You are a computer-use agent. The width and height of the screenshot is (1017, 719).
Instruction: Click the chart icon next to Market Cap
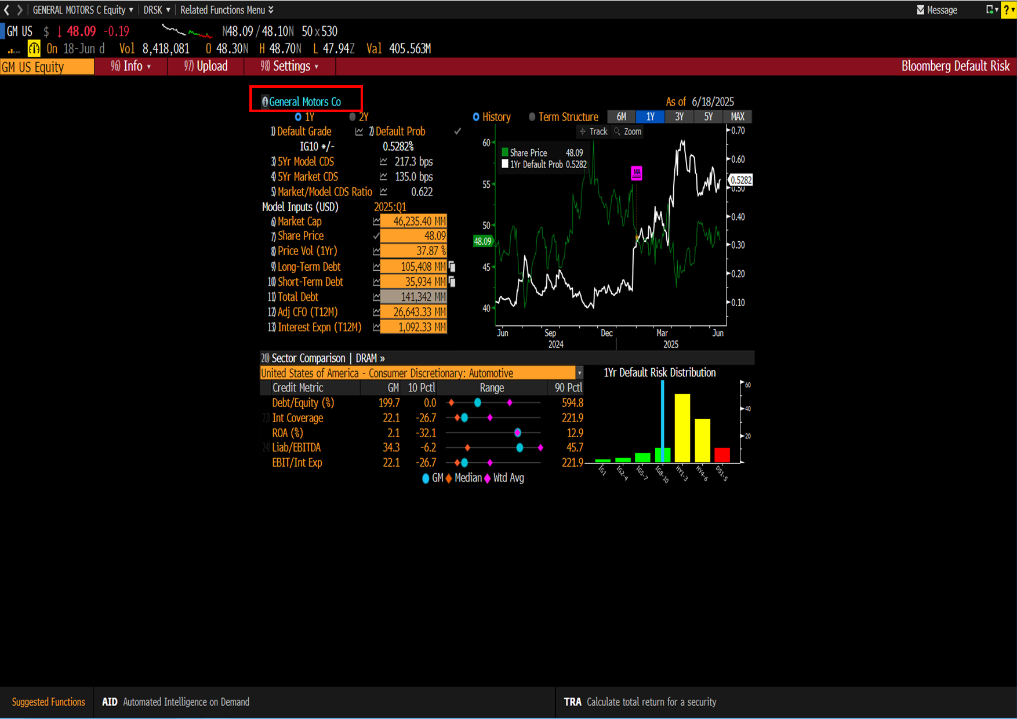tap(376, 221)
